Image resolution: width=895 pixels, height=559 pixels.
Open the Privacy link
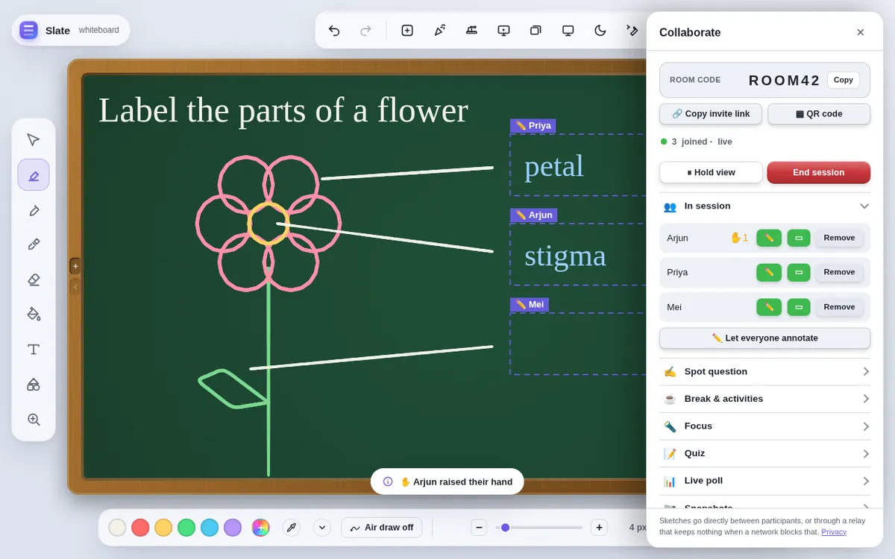click(x=834, y=532)
